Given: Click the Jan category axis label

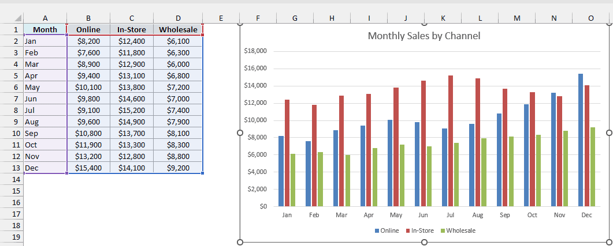Looking at the screenshot, I should pos(287,215).
